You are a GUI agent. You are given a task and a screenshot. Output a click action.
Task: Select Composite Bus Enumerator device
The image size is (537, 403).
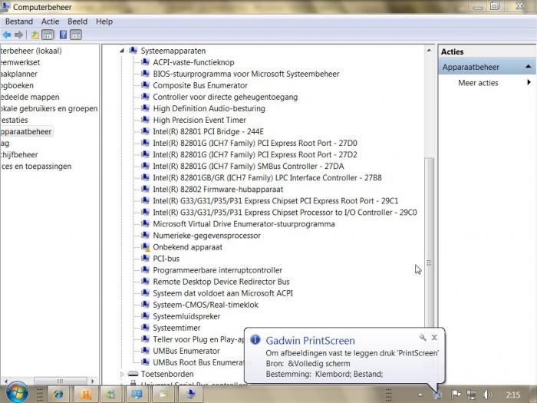point(200,85)
